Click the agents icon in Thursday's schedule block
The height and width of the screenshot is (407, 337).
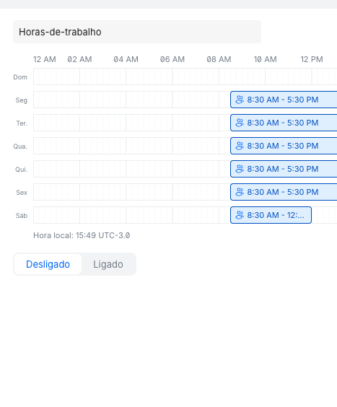tap(240, 169)
